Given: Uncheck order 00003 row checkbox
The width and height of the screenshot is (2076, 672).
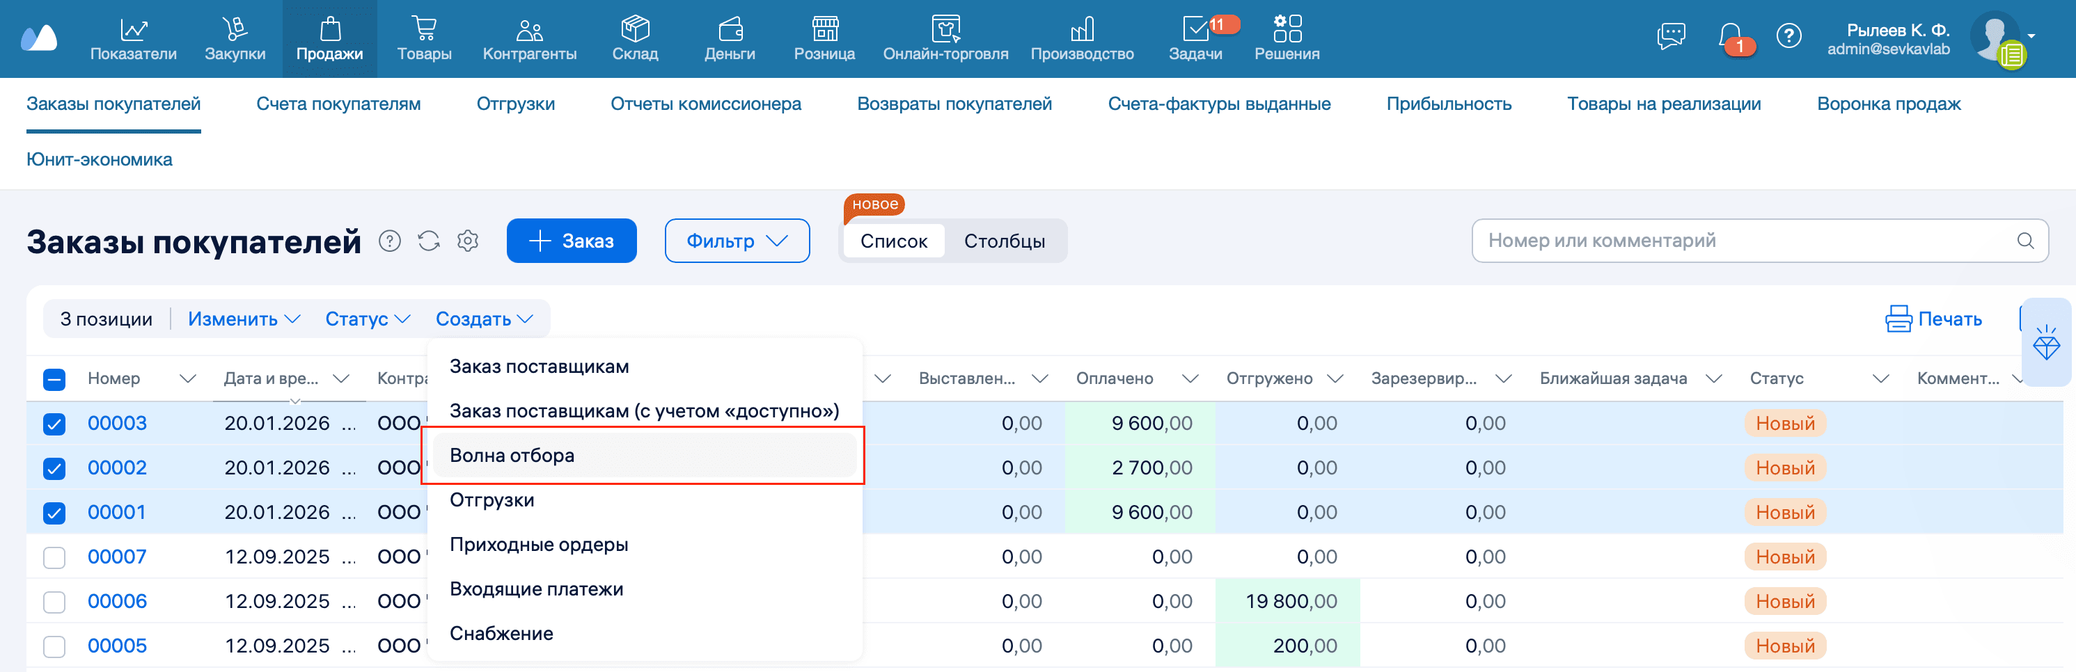Looking at the screenshot, I should click(x=54, y=422).
